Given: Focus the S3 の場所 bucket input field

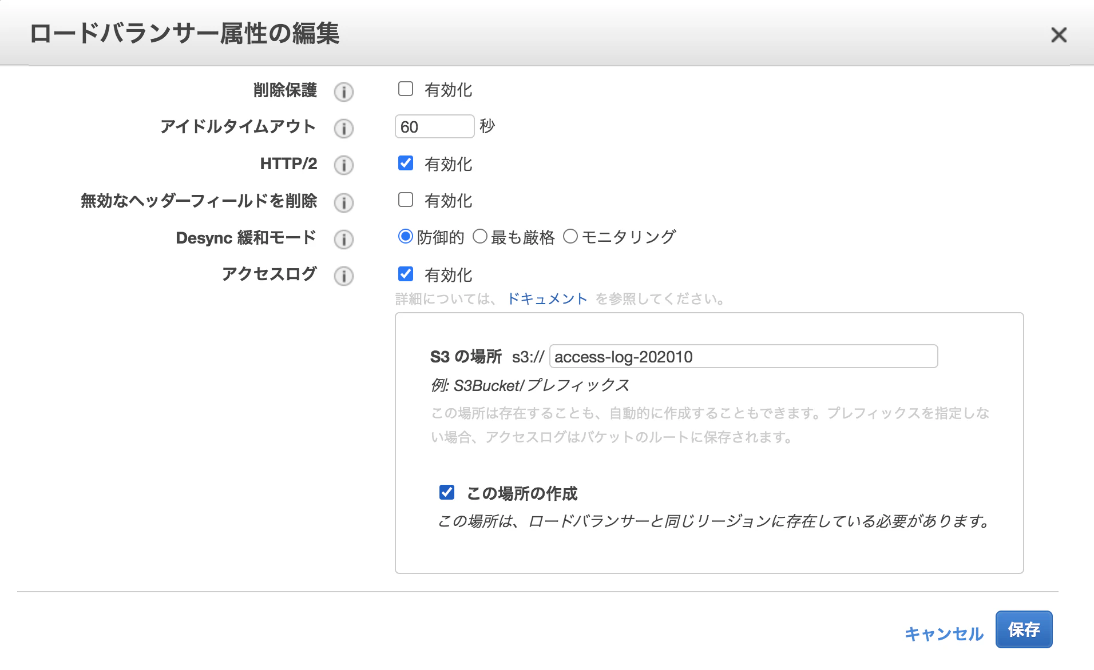Looking at the screenshot, I should [x=744, y=356].
